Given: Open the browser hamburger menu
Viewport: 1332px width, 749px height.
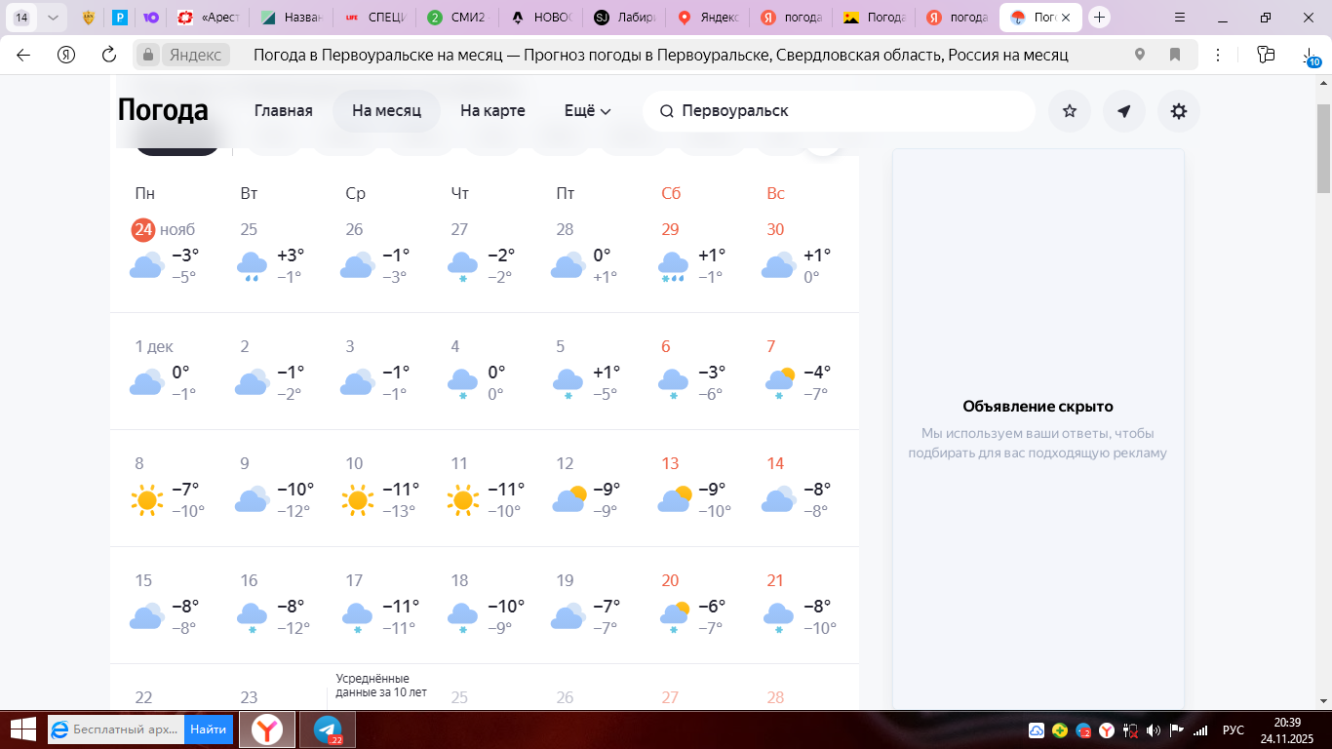Looking at the screenshot, I should tap(1180, 18).
